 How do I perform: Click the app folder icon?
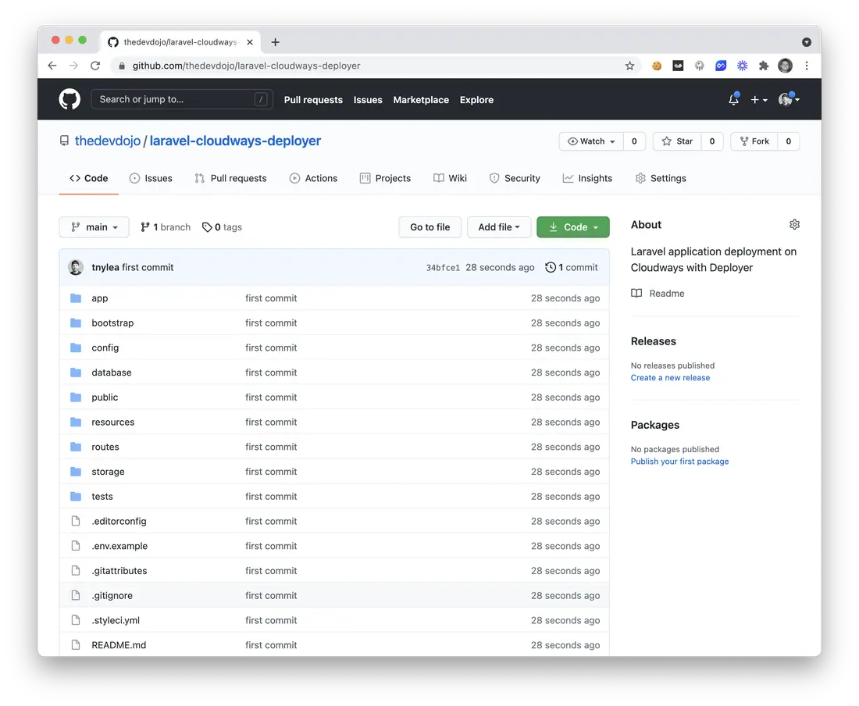77,298
